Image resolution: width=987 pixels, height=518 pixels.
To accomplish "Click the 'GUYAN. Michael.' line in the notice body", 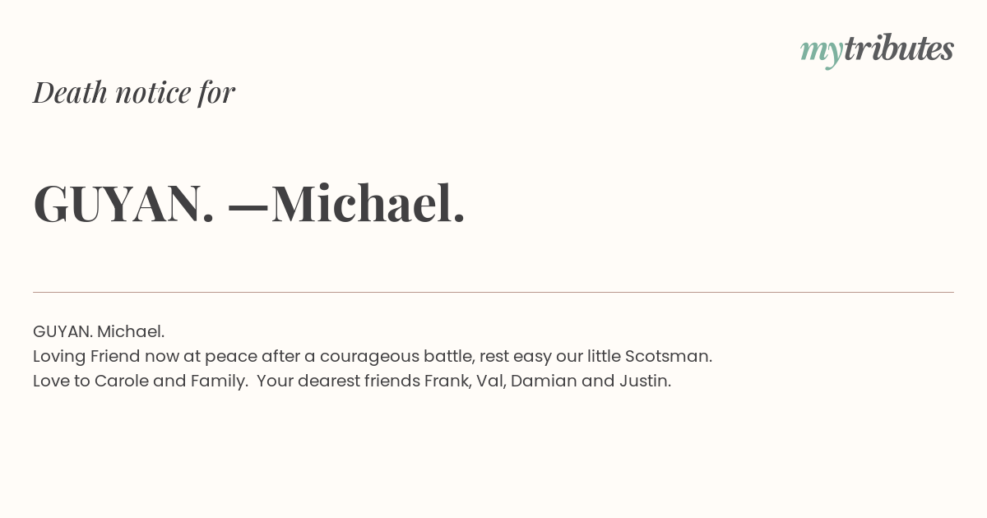I will point(99,331).
